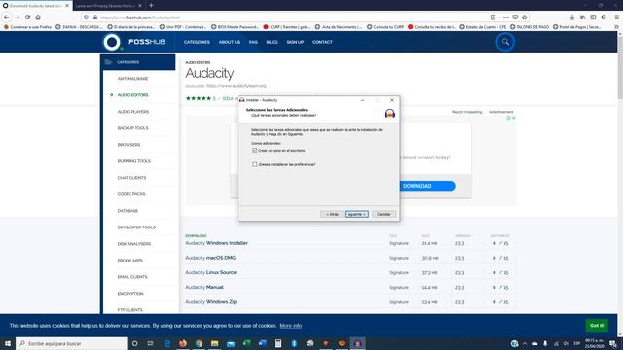The image size is (623, 350).
Task: Select the Chat Clients category
Action: point(132,178)
